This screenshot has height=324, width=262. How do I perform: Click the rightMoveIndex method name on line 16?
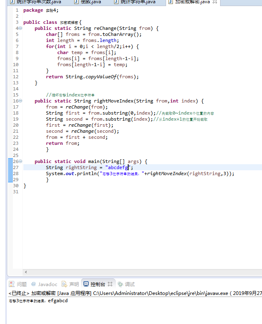[114, 101]
